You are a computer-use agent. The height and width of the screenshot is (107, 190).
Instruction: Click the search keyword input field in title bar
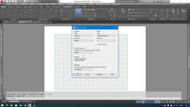click(127, 1)
